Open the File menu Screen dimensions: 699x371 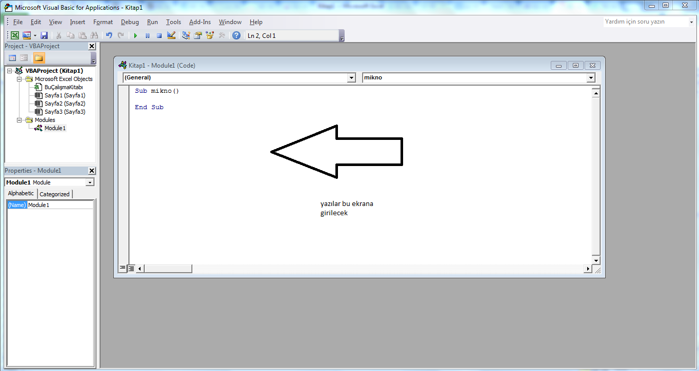(18, 22)
